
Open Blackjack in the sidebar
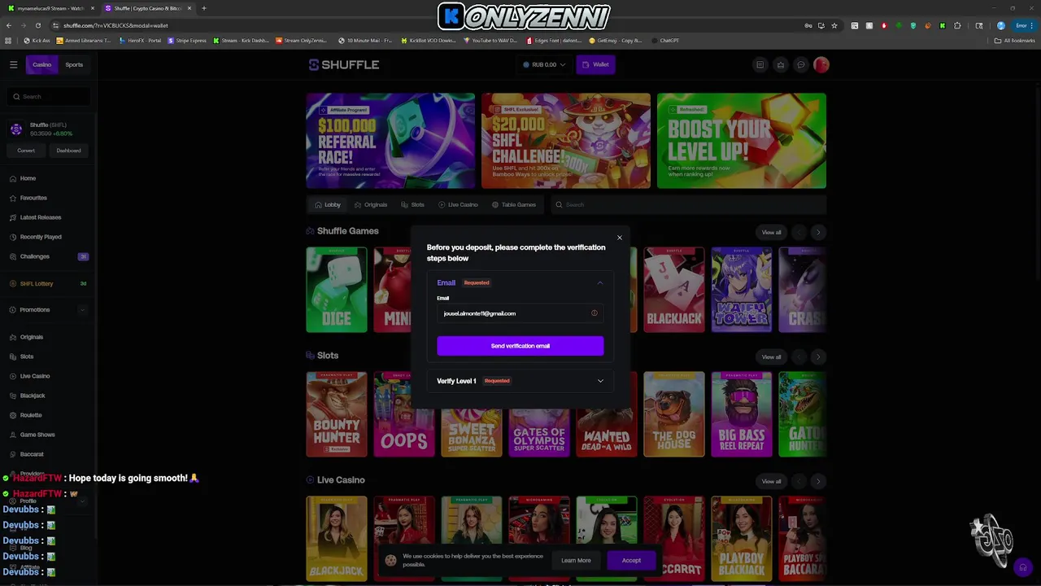[33, 396]
